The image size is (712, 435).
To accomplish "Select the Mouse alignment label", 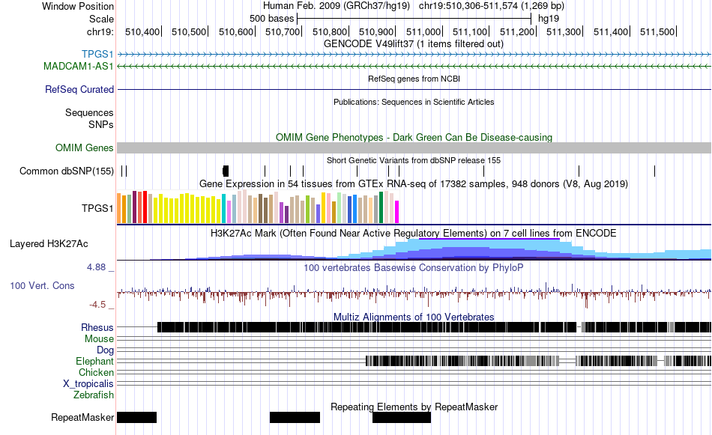I will pyautogui.click(x=99, y=339).
